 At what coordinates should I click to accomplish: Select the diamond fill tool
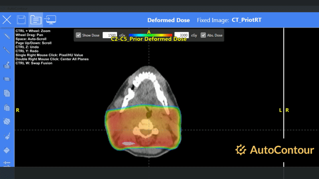pos(7,150)
